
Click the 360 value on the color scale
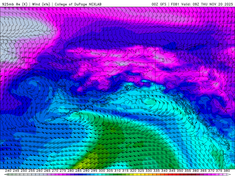pyautogui.click(x=196, y=171)
